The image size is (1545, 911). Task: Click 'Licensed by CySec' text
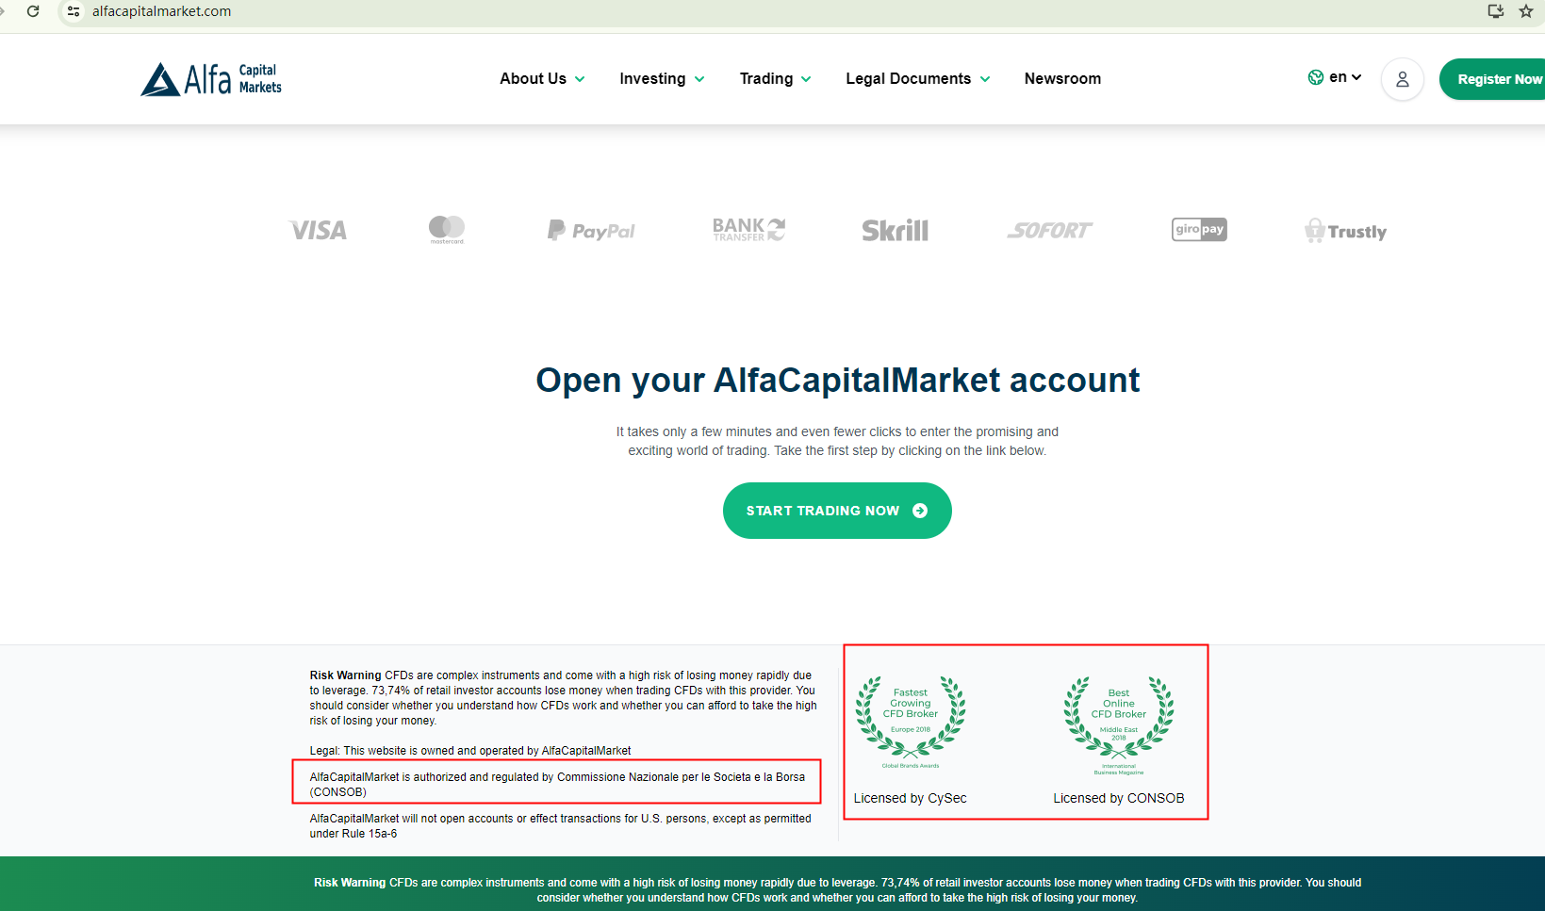click(910, 798)
